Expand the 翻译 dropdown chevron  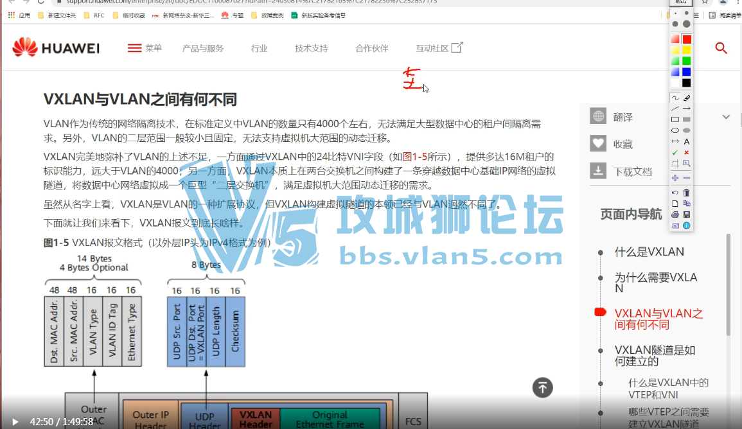pyautogui.click(x=726, y=117)
